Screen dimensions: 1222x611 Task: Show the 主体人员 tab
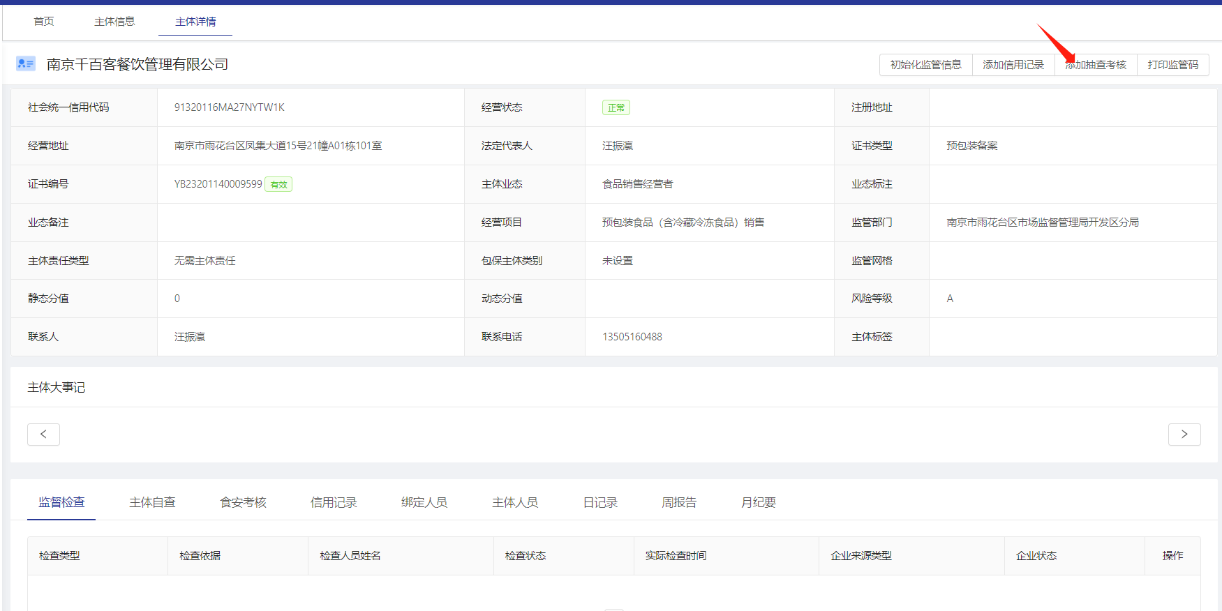515,502
